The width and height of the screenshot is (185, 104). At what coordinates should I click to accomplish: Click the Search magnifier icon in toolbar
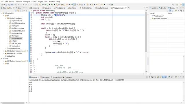point(173,5)
